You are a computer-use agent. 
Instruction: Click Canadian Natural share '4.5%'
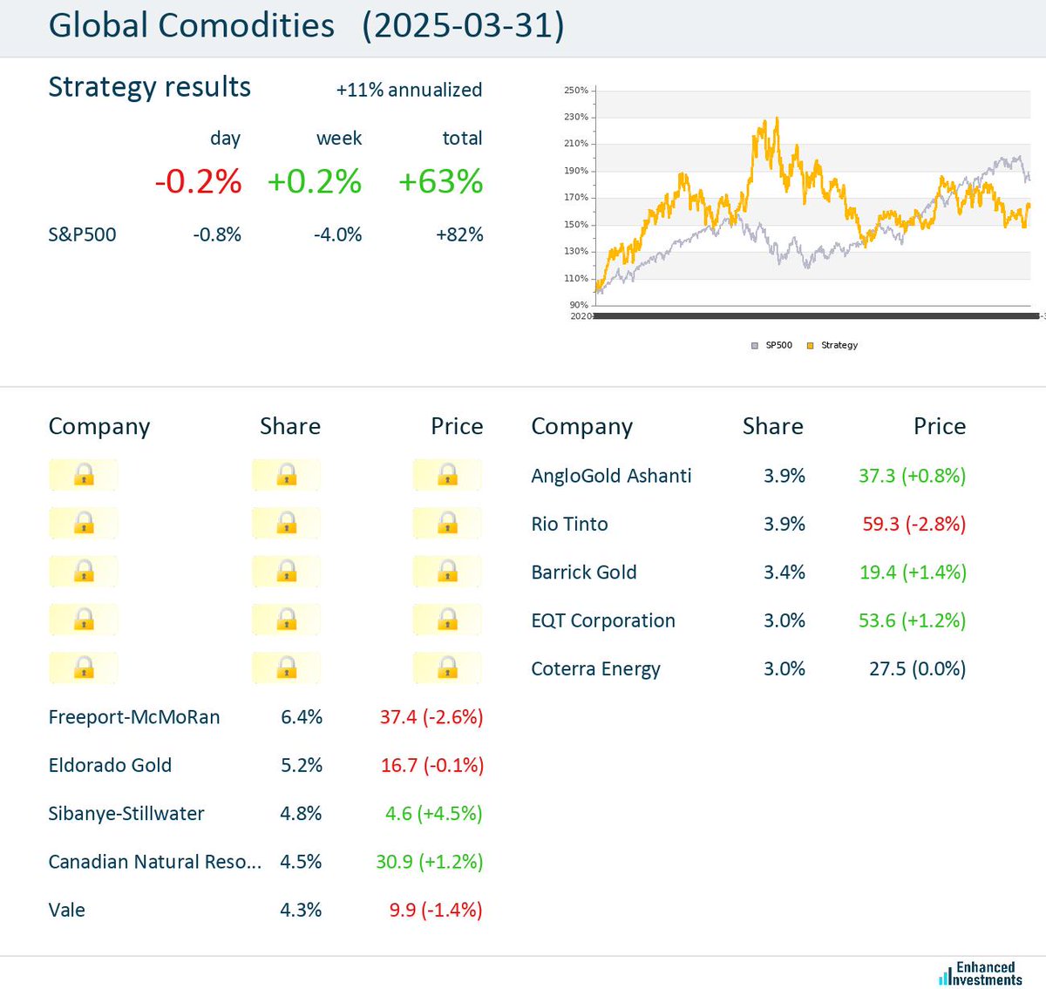[301, 862]
